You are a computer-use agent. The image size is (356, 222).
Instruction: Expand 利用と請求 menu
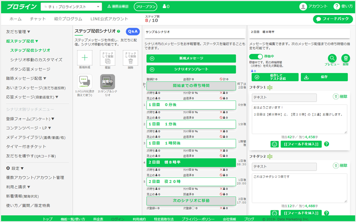point(18,187)
